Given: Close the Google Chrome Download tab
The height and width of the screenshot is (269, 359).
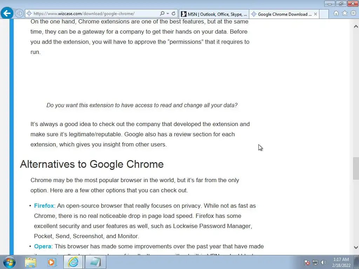Looking at the screenshot, I should click(x=316, y=14).
